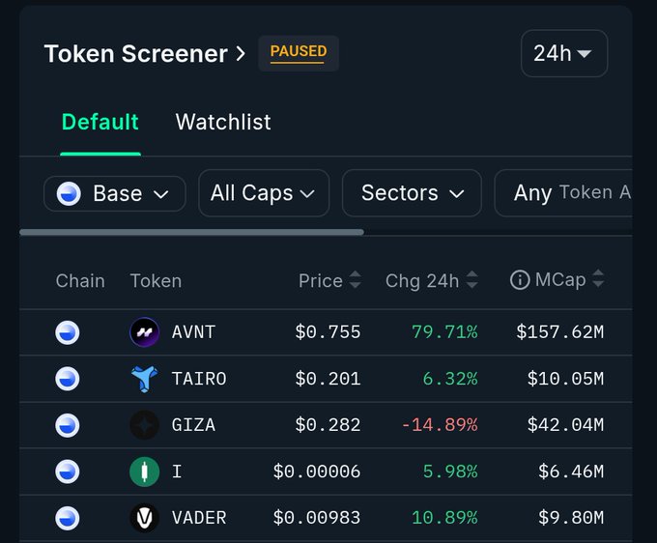This screenshot has height=543, width=657.
Task: Click Base chain icon in AVNT row
Action: point(68,332)
